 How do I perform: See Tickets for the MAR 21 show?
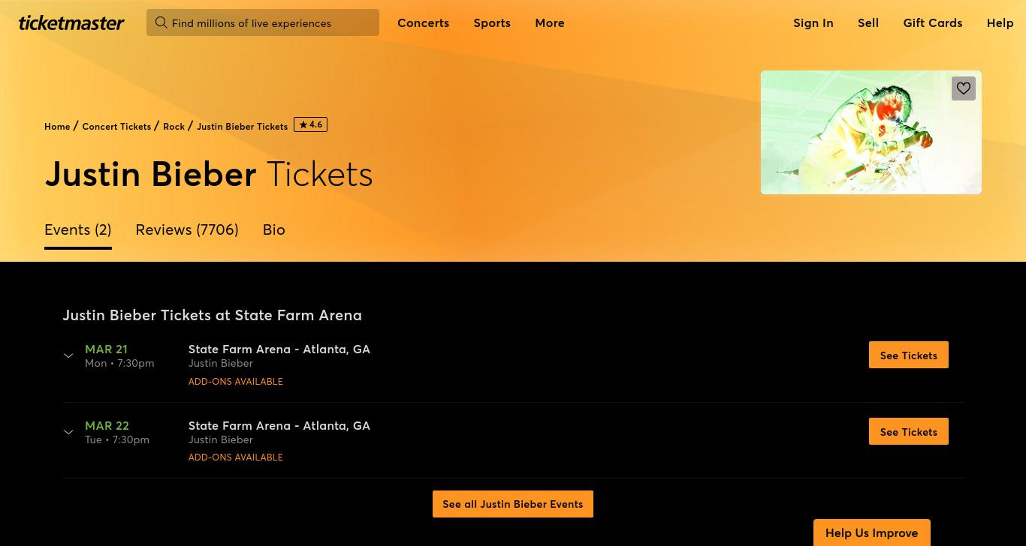tap(909, 355)
